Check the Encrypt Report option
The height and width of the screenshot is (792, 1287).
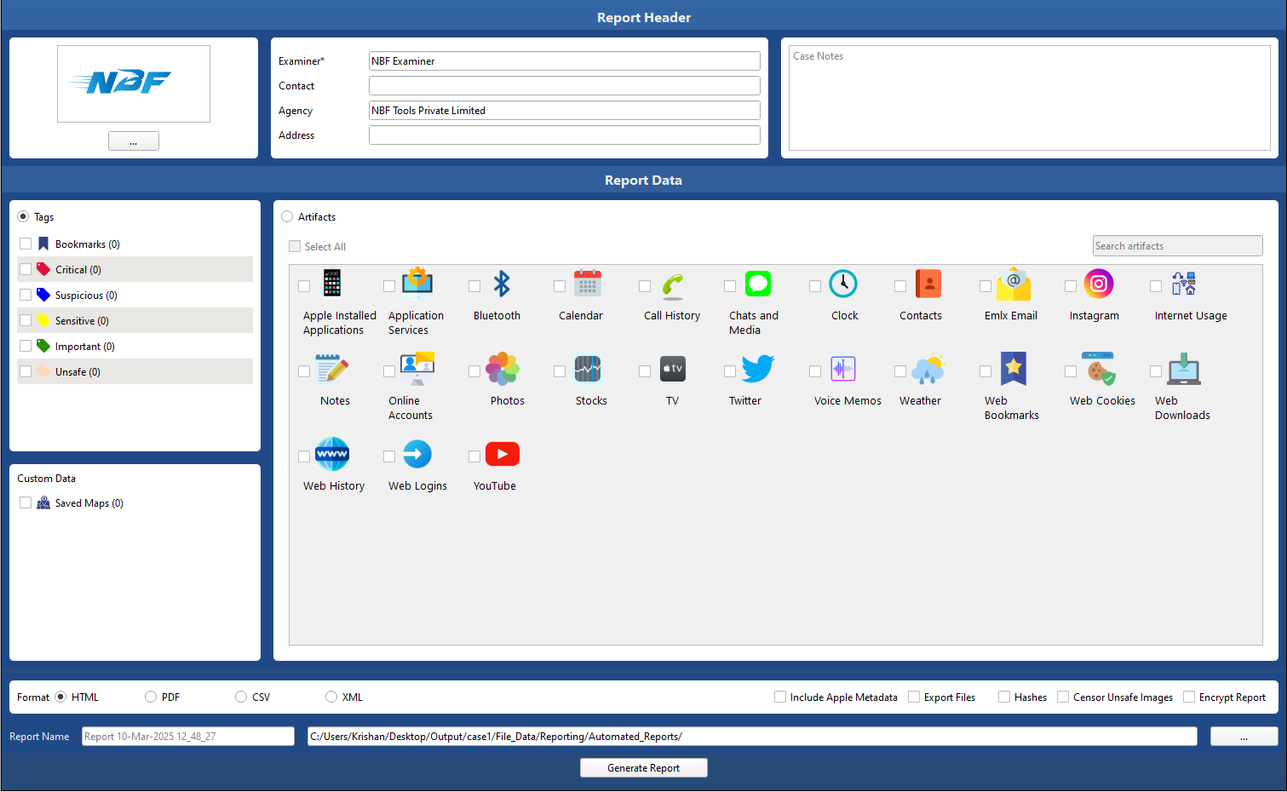coord(1188,697)
